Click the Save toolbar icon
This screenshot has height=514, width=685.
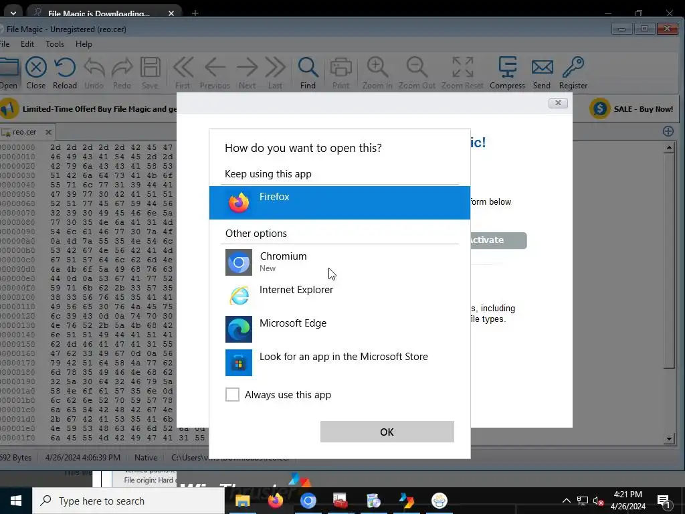click(x=150, y=73)
